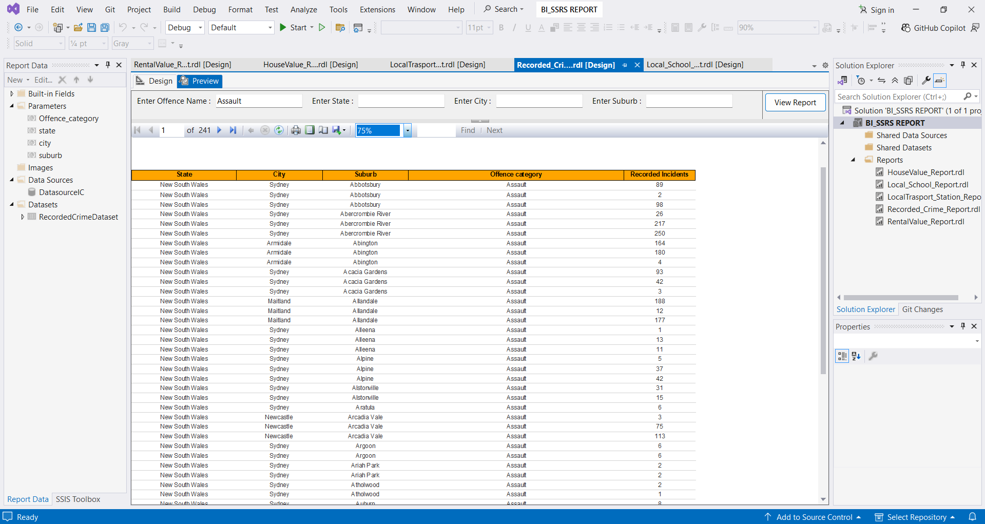Expand the RecordedCrimeDataset node
The image size is (985, 524).
click(23, 217)
